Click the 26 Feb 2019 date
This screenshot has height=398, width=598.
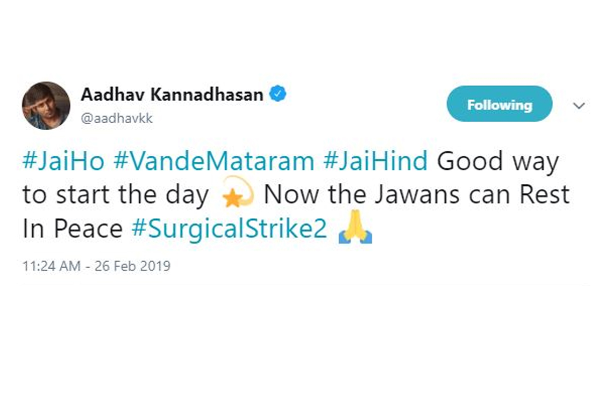tap(133, 266)
